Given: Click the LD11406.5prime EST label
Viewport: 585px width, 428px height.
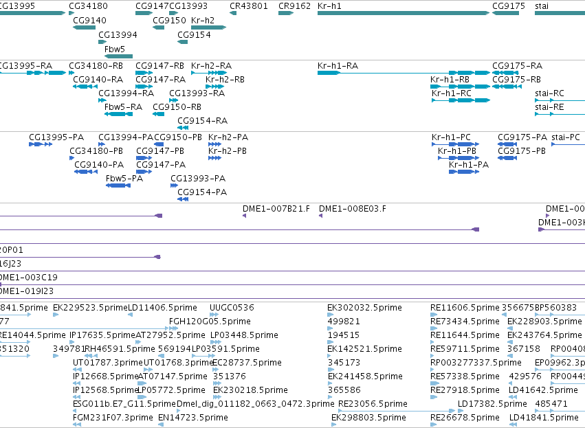Looking at the screenshot, I should click(163, 308).
